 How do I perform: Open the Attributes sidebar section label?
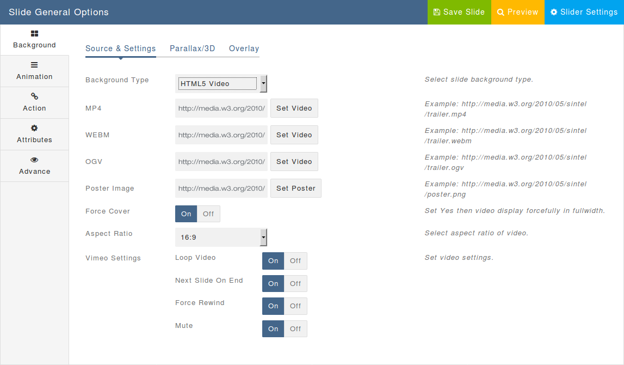(x=35, y=140)
